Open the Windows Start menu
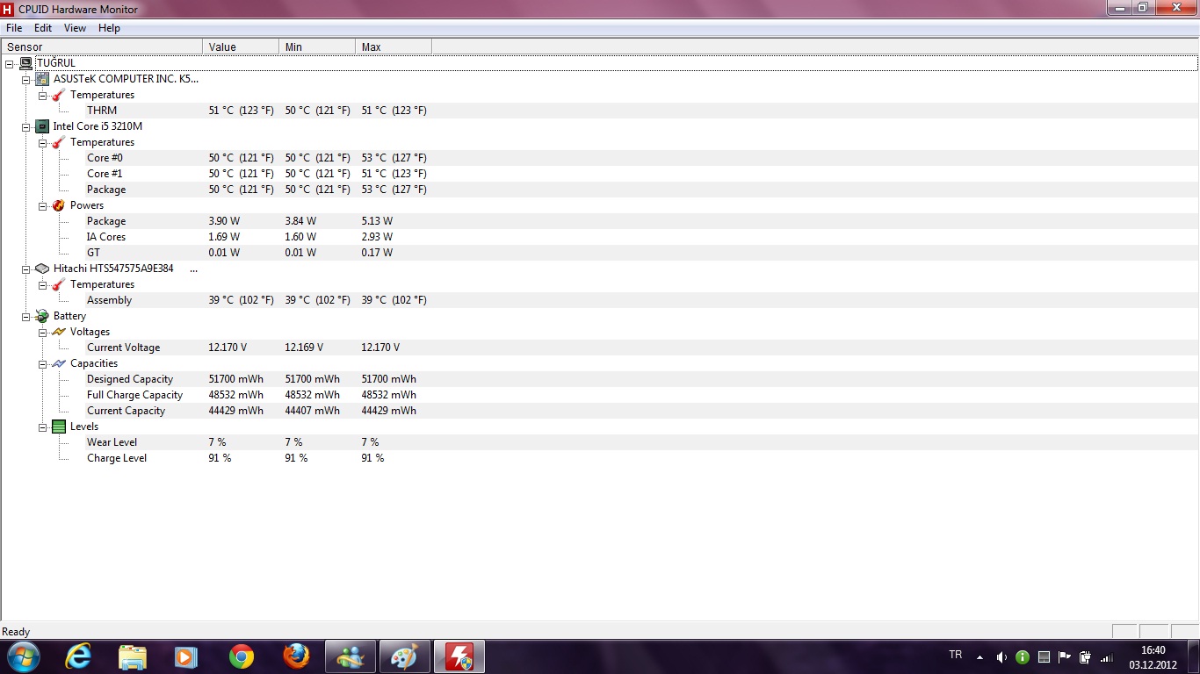The height and width of the screenshot is (674, 1200). click(22, 656)
